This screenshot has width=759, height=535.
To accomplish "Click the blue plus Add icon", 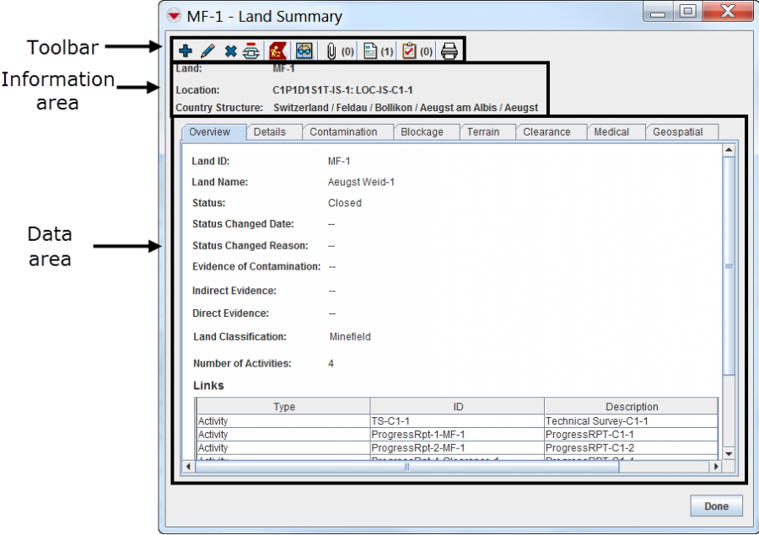I will [x=186, y=51].
